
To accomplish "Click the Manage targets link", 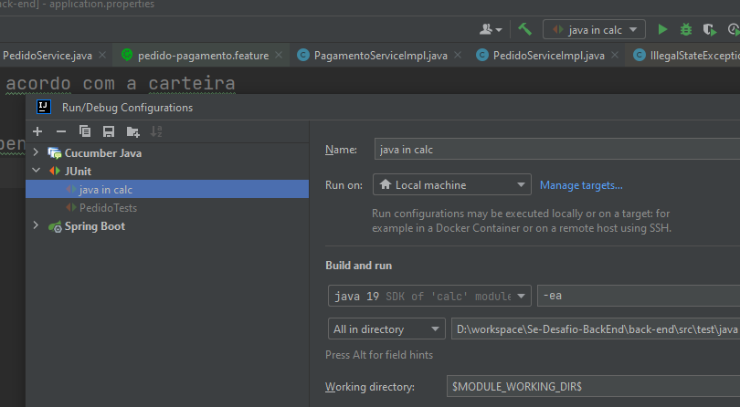I will click(581, 185).
